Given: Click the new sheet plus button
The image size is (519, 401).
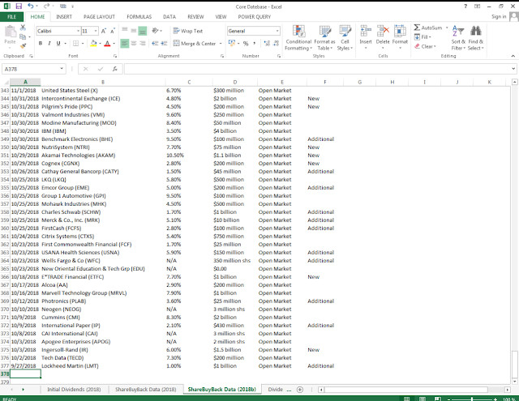Looking at the screenshot, I should [300, 390].
